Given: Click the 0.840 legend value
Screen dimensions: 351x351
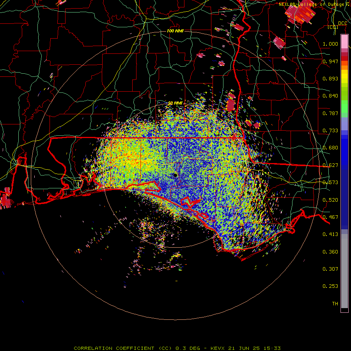Looking at the screenshot, I should pos(330,96).
